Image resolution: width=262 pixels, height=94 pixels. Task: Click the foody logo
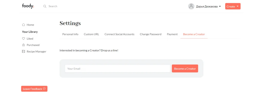(28, 6)
